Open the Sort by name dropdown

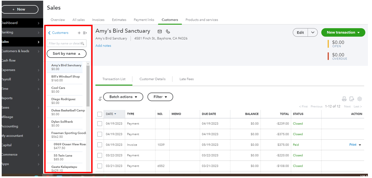click(x=67, y=54)
